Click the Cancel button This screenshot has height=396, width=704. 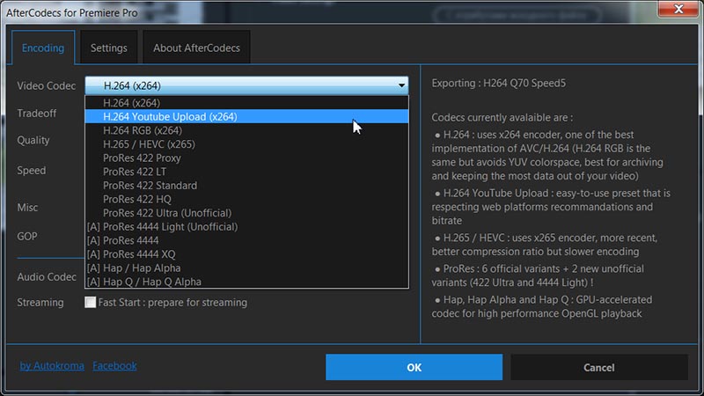coord(599,367)
